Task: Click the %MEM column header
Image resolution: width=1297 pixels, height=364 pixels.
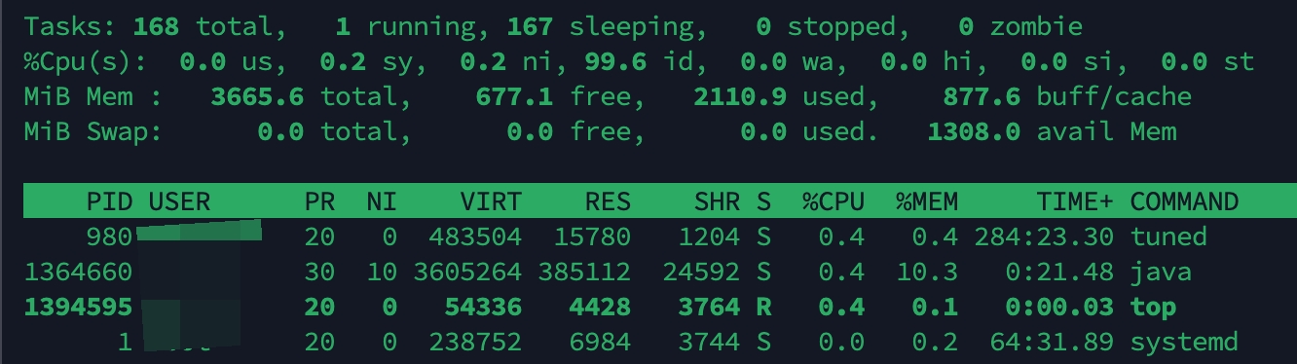Action: click(x=927, y=201)
